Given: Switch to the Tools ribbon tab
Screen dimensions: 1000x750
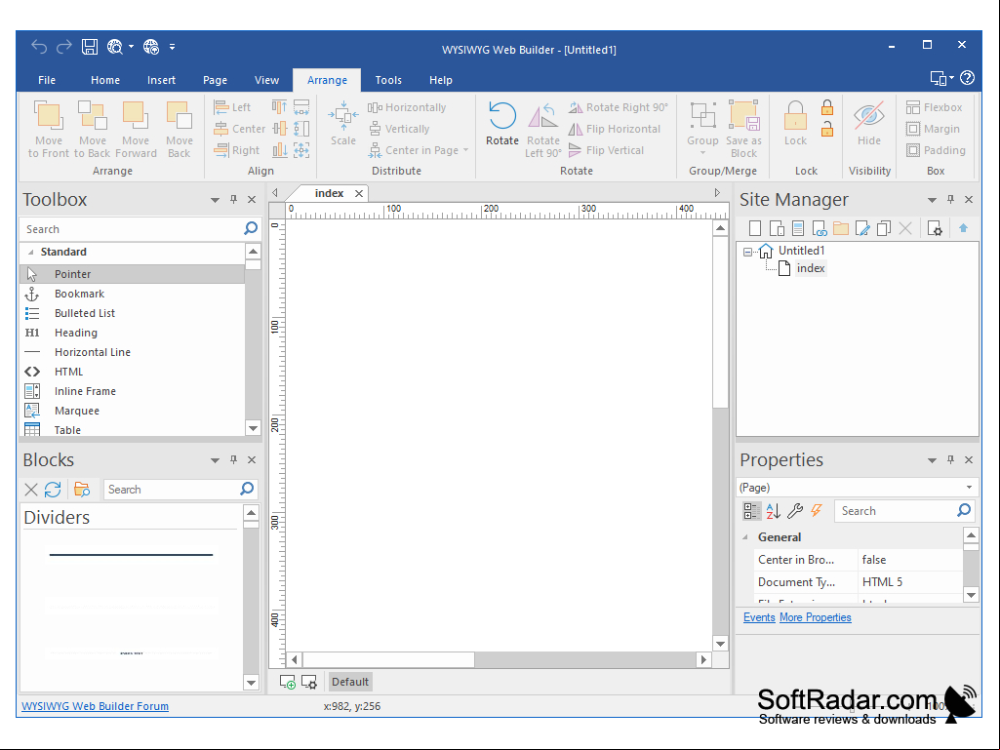Looking at the screenshot, I should 388,80.
